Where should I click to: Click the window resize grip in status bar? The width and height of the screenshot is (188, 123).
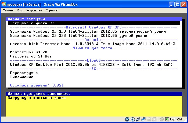coord(186,121)
